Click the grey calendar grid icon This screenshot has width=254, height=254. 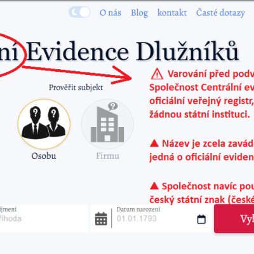(101, 218)
